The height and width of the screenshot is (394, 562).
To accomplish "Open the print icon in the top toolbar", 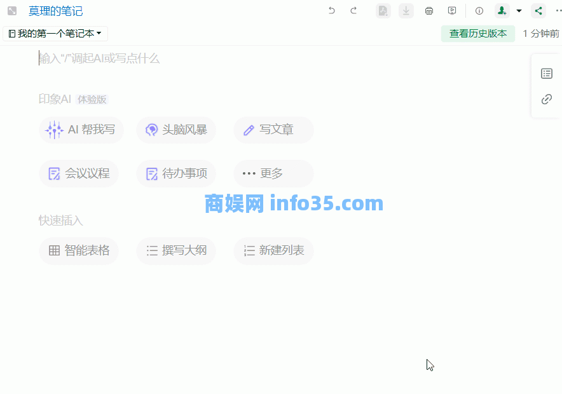I will [x=429, y=11].
